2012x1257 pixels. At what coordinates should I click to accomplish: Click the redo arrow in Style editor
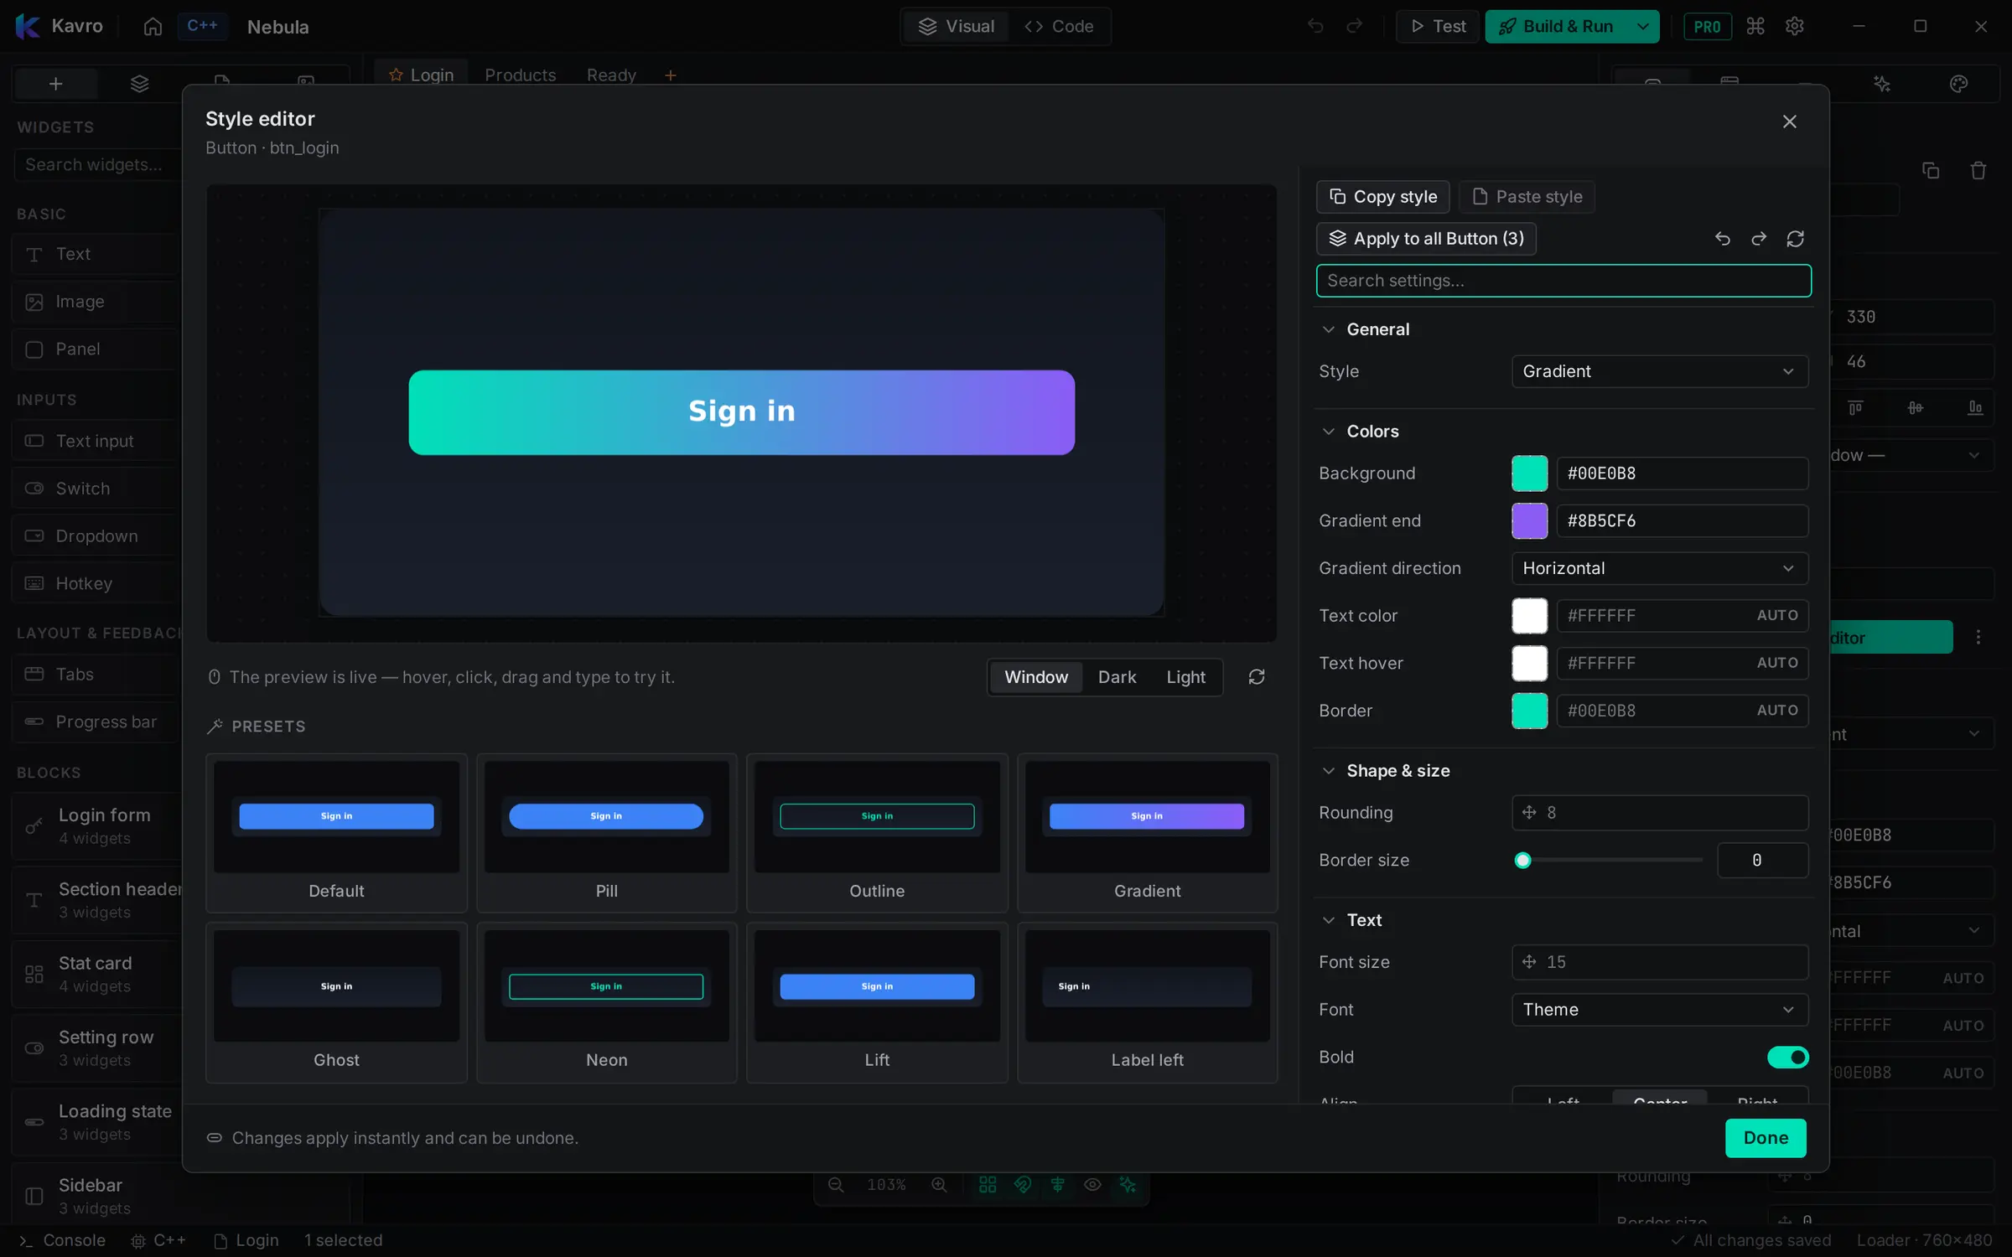click(1759, 239)
